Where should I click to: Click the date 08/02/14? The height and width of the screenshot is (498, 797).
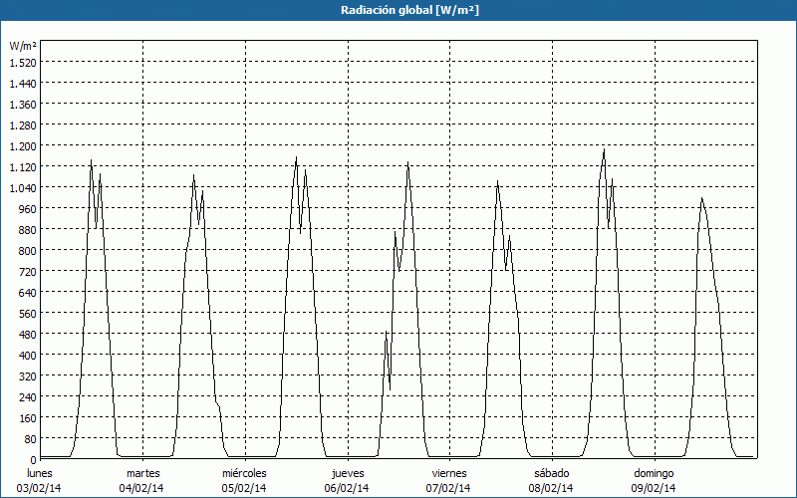[551, 488]
